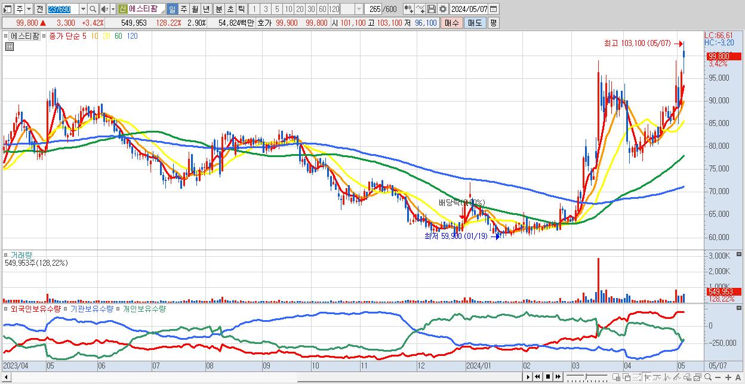This screenshot has height=384, width=745.
Task: Select the 5 interval tab
Action: click(277, 9)
